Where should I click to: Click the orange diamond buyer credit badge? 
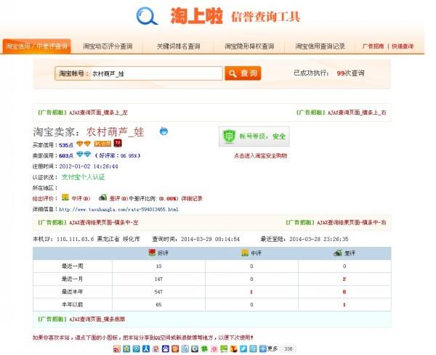click(x=84, y=144)
